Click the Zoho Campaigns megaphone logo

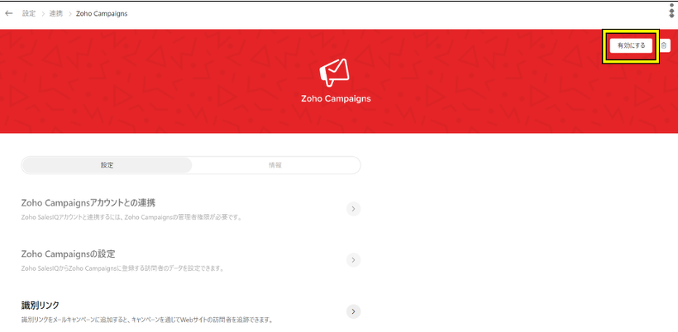tap(335, 73)
